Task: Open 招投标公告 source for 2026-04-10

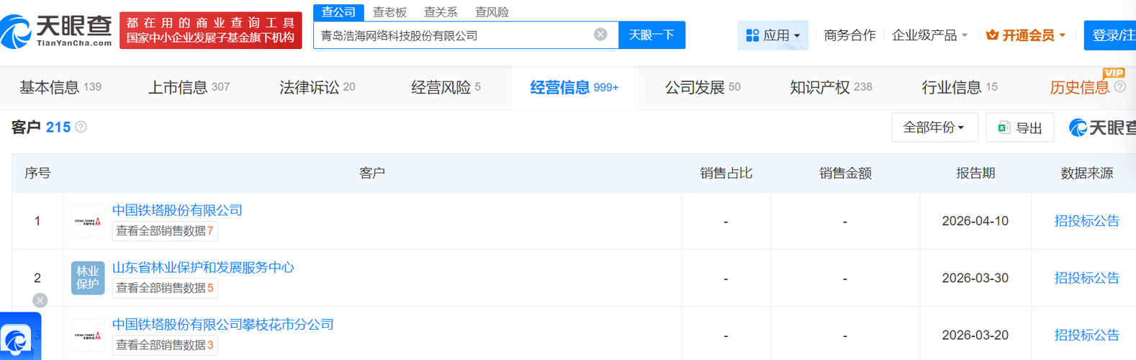Action: pos(1086,221)
